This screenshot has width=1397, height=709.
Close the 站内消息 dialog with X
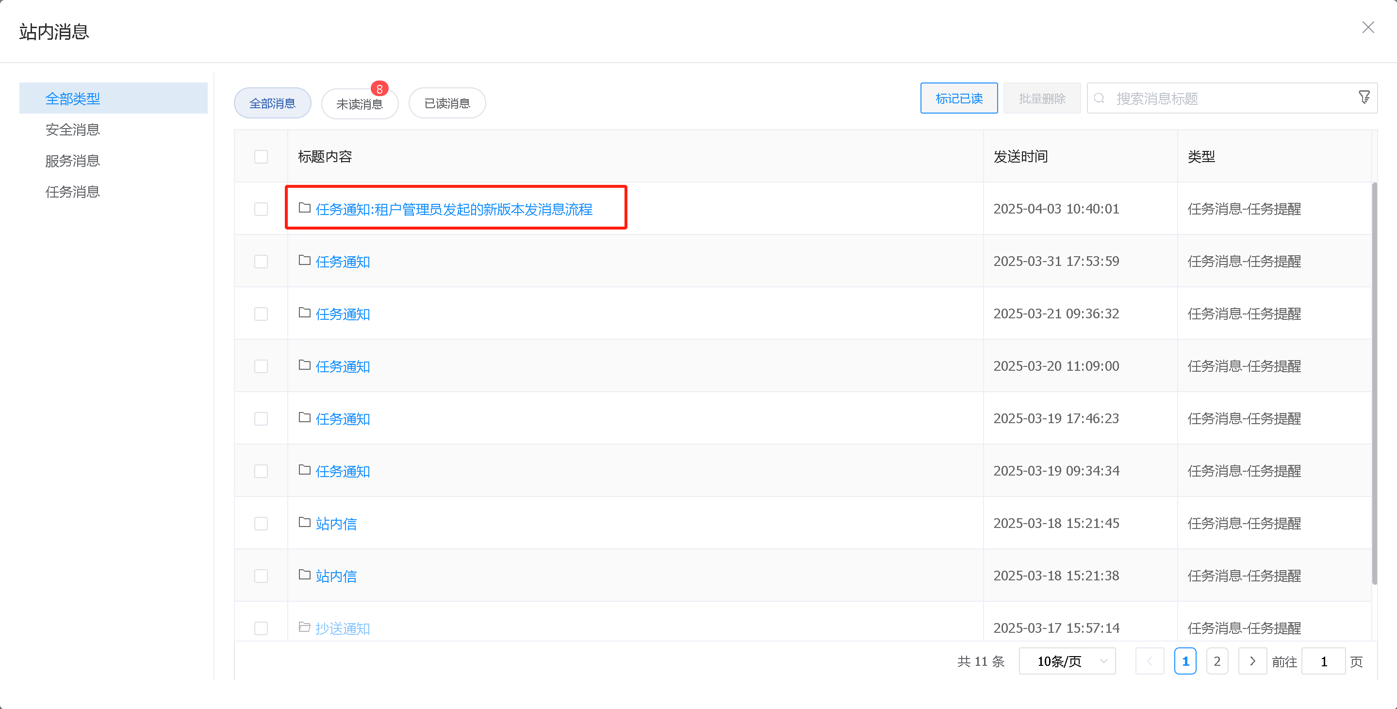click(1368, 28)
